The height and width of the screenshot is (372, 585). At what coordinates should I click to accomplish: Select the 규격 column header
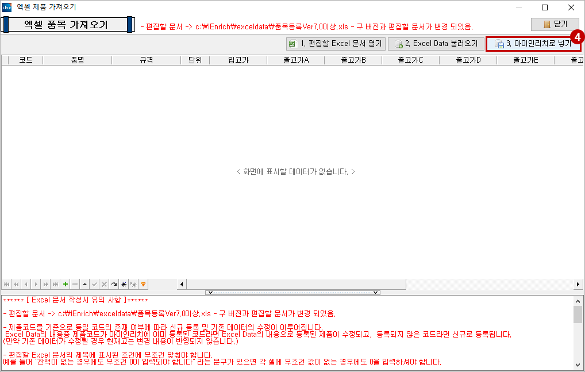pyautogui.click(x=146, y=60)
